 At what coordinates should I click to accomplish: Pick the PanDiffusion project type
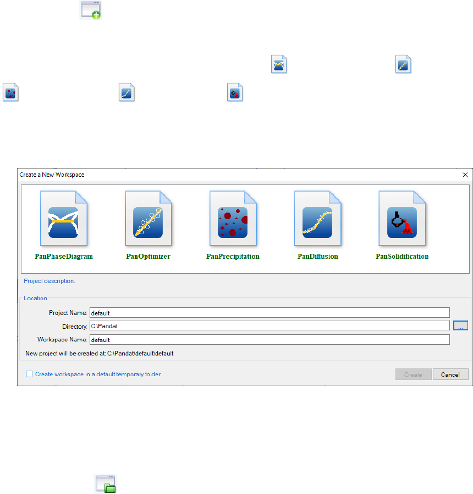[x=317, y=225]
